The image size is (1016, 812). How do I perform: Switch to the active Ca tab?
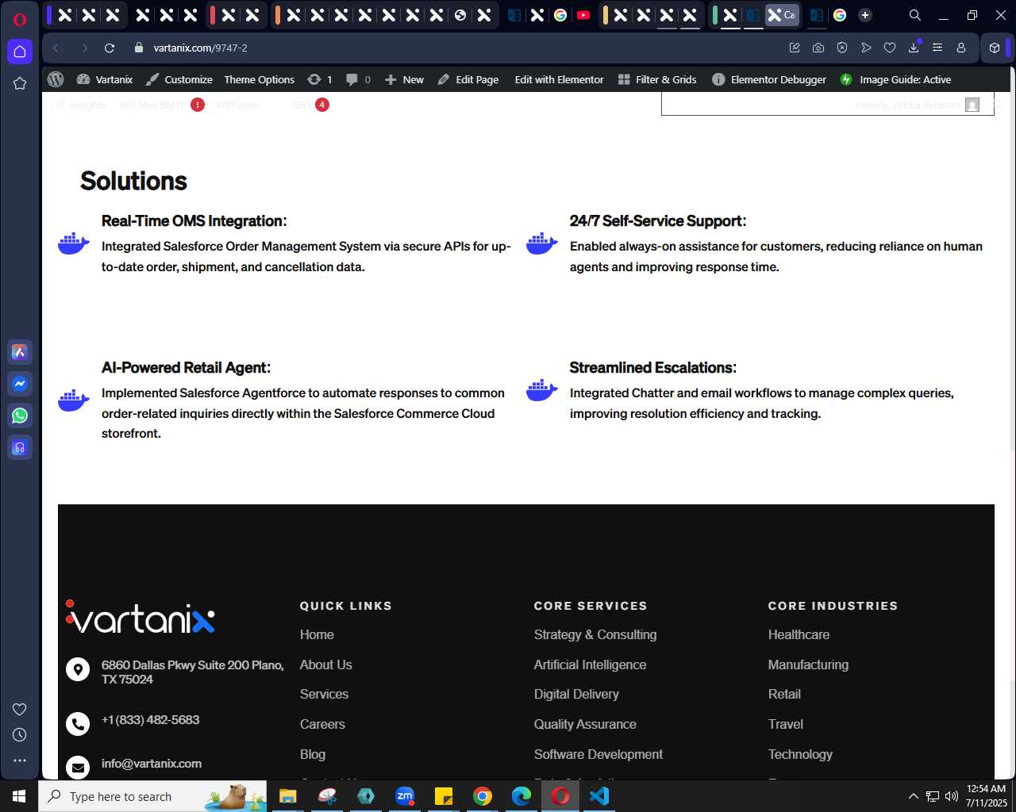pos(782,15)
